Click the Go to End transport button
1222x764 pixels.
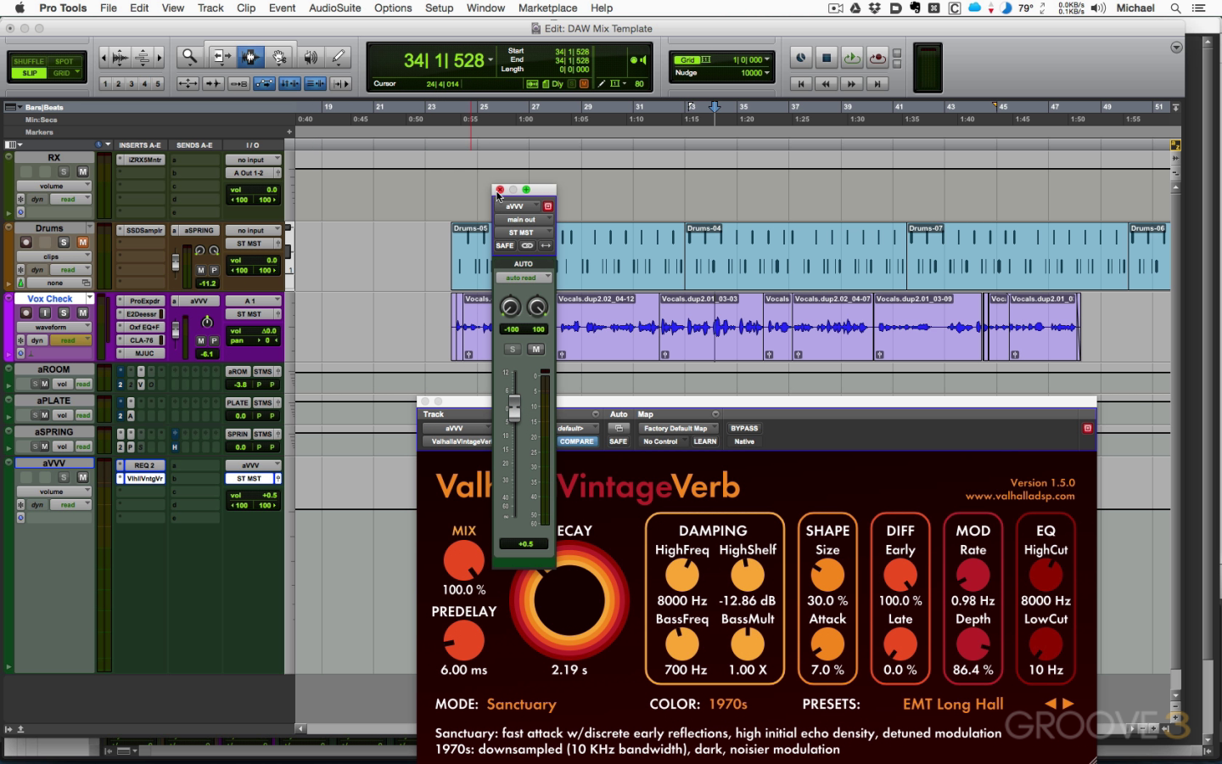click(877, 83)
